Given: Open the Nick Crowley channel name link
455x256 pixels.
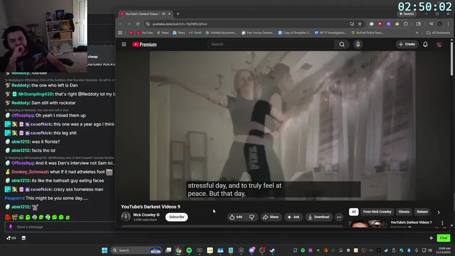Looking at the screenshot, I should 144,215.
